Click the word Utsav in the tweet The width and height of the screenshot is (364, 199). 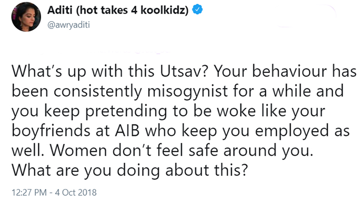tap(180, 71)
